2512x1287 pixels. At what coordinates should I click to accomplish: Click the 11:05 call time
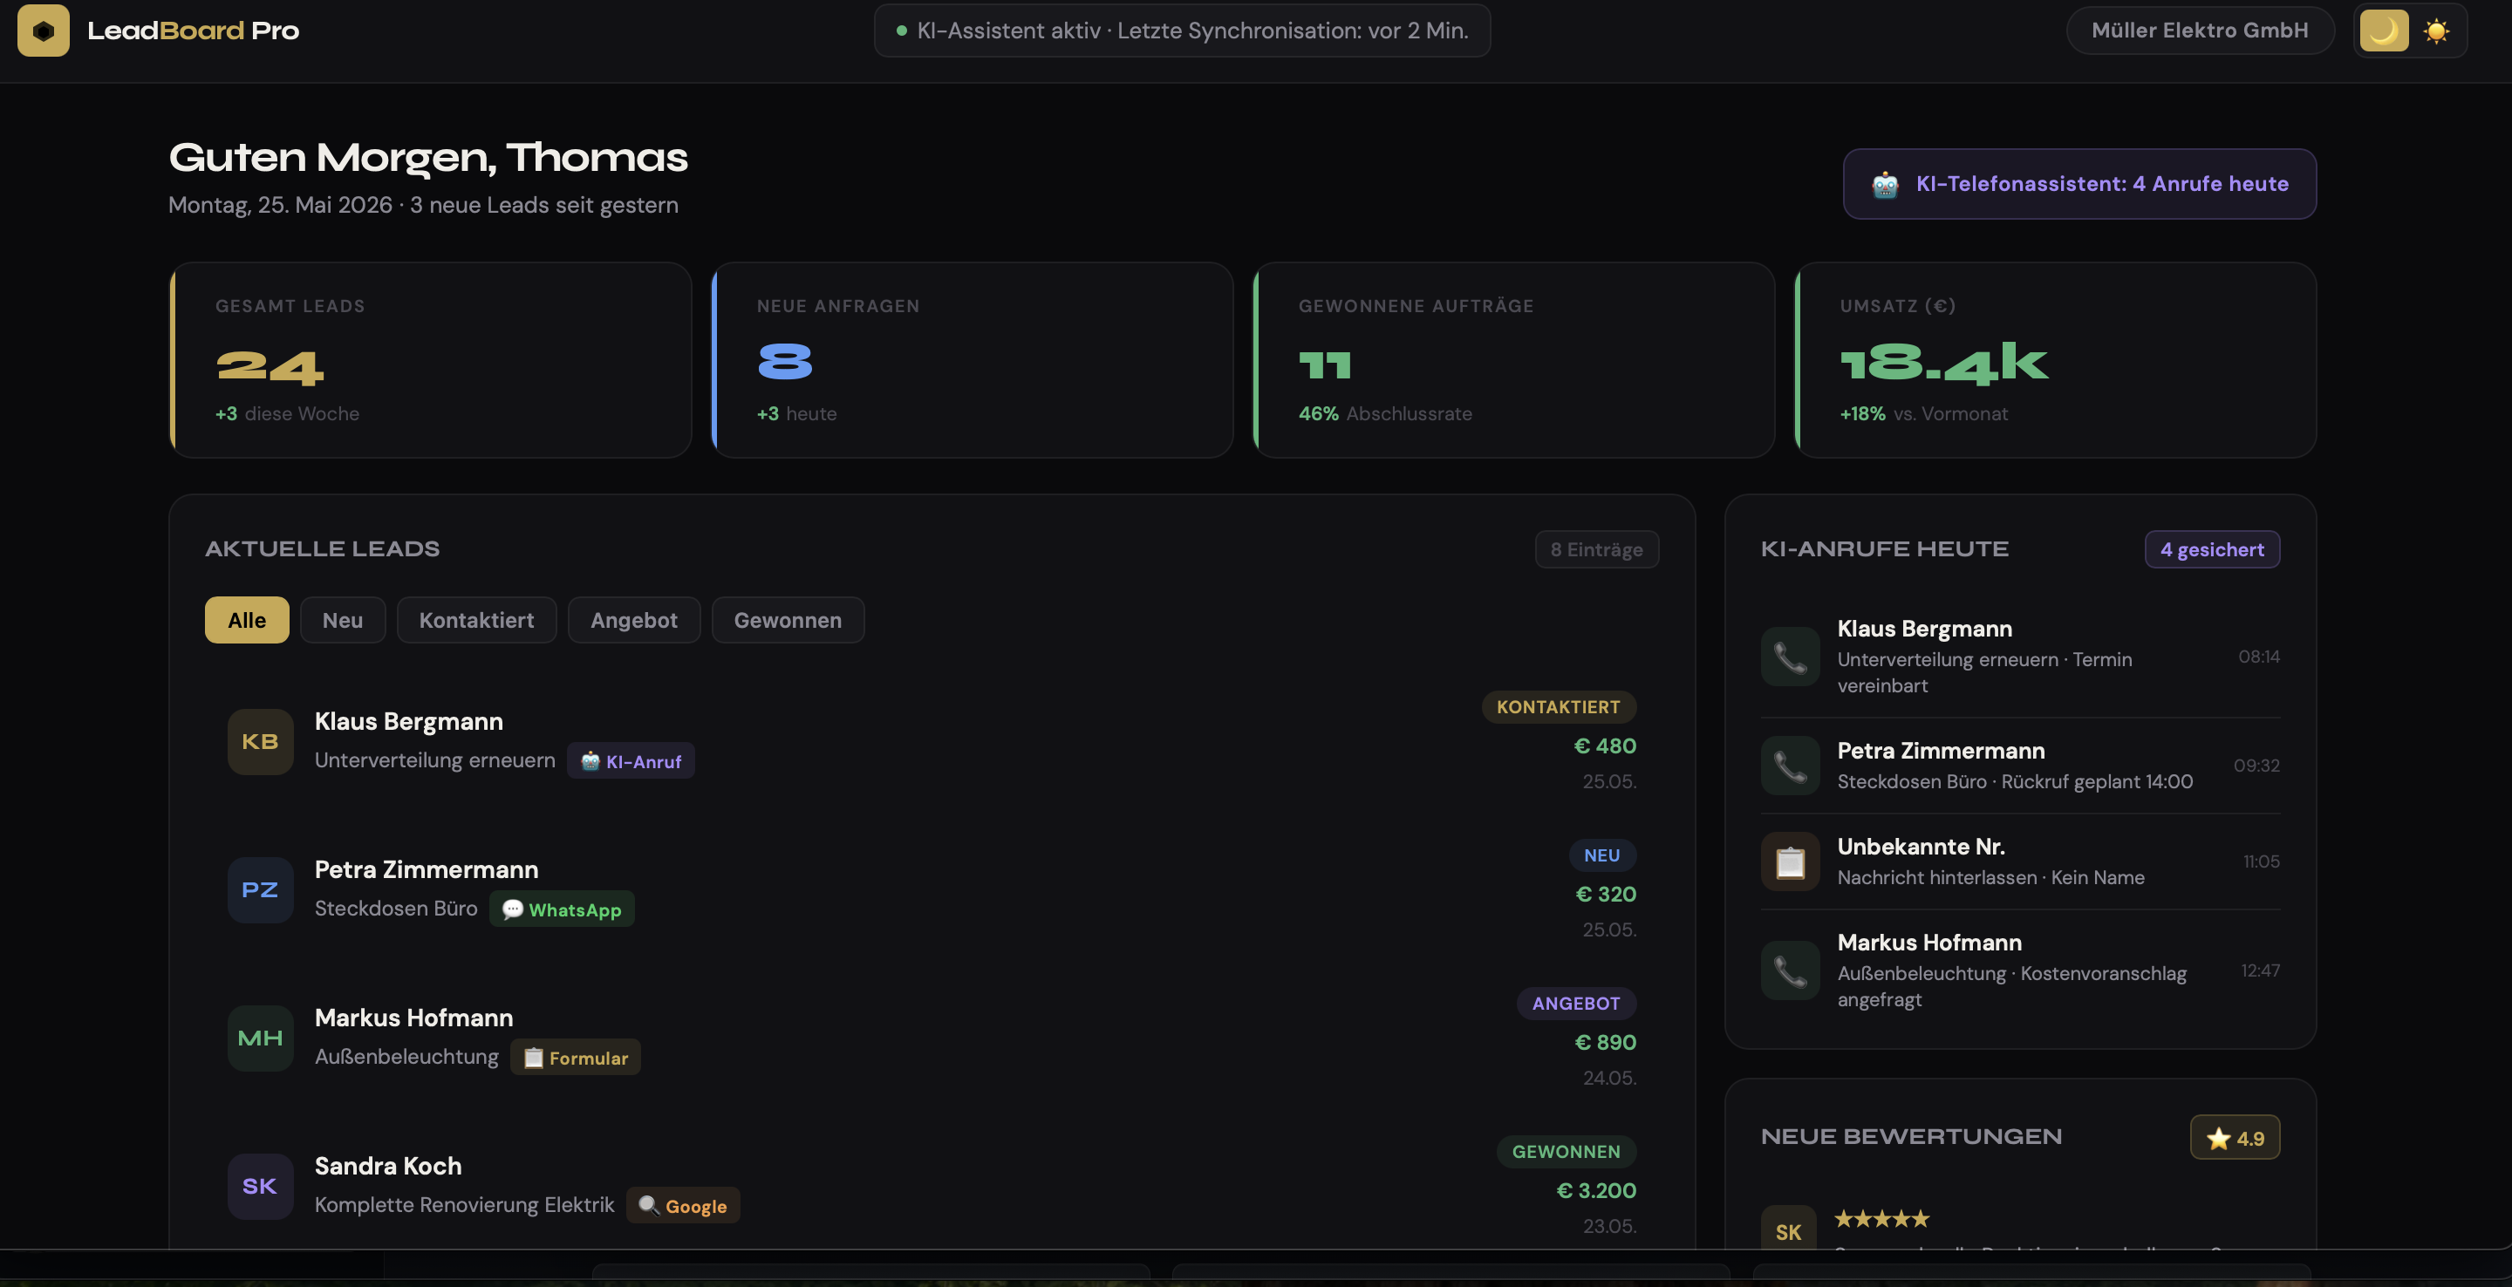click(x=2262, y=861)
